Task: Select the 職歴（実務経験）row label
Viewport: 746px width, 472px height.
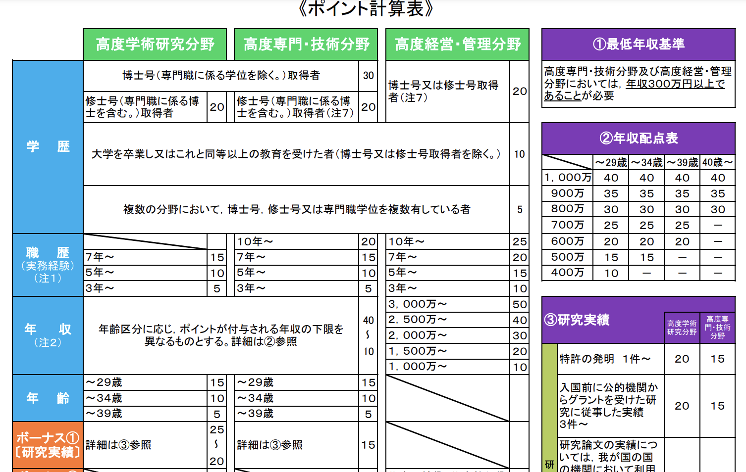Action: point(48,265)
